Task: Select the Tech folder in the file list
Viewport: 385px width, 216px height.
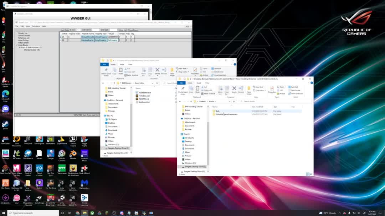Action: 217,111
